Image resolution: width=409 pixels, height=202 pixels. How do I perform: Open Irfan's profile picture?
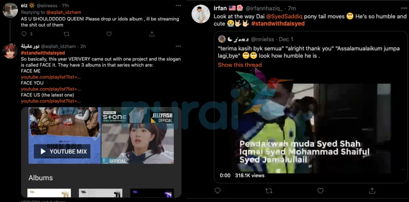tap(200, 14)
